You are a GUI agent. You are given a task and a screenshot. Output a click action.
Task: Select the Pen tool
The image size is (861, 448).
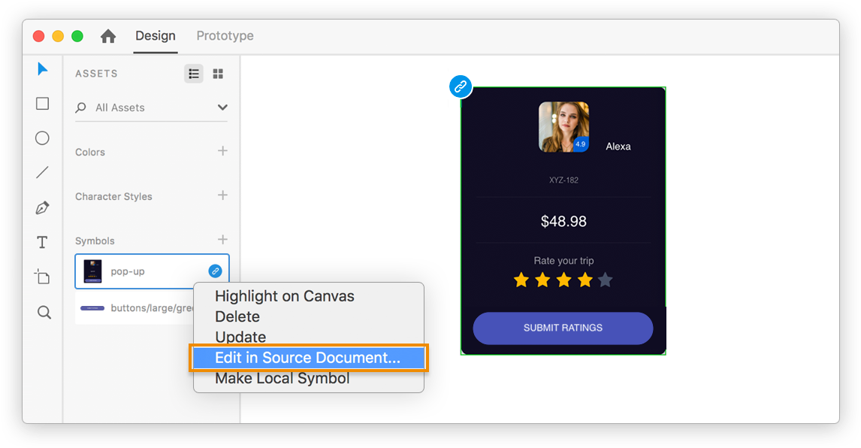43,207
